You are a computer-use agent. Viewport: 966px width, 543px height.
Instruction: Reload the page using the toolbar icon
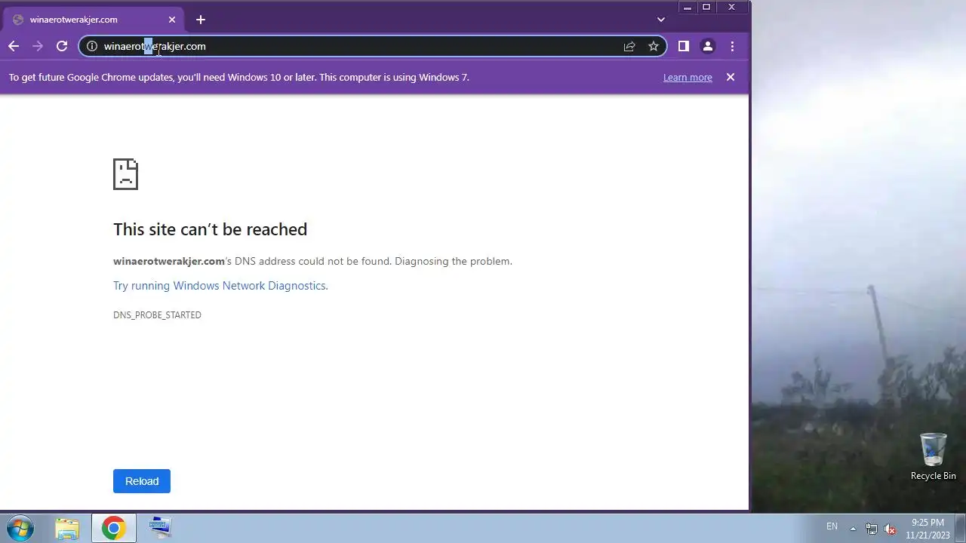[x=62, y=46]
